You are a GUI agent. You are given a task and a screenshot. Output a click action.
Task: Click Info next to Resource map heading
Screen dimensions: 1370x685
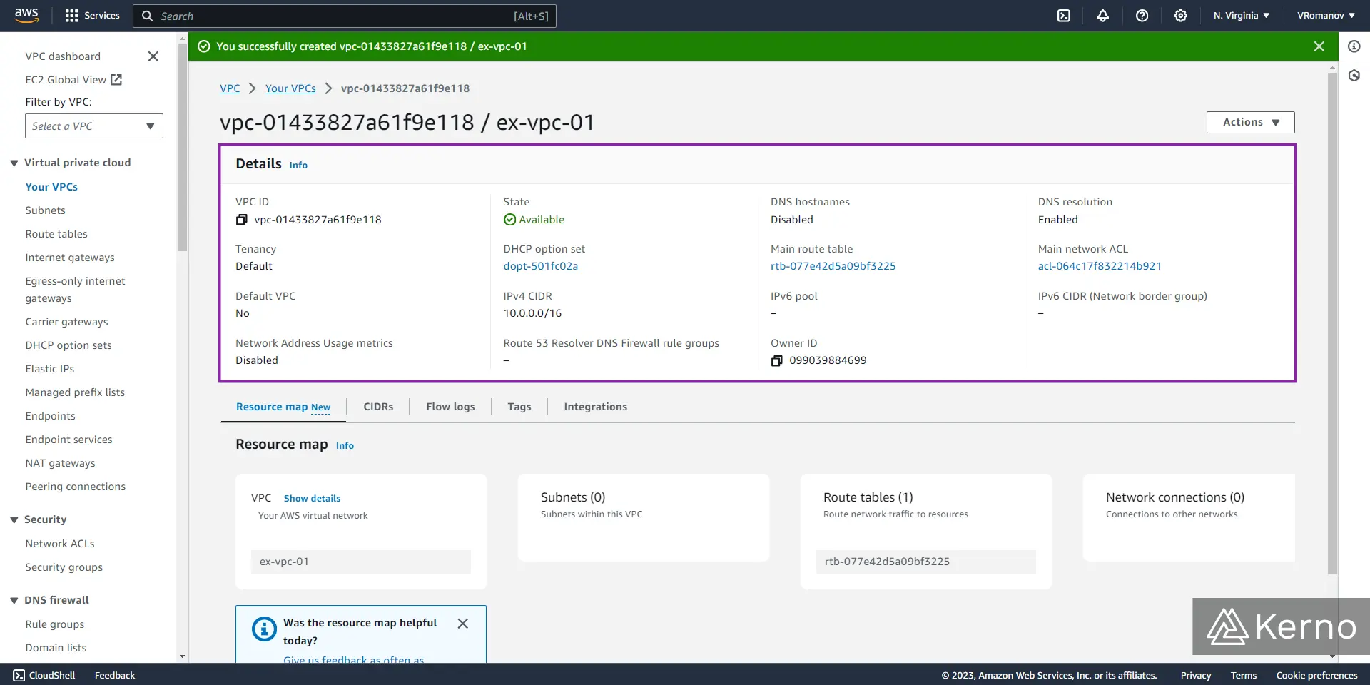tap(345, 446)
